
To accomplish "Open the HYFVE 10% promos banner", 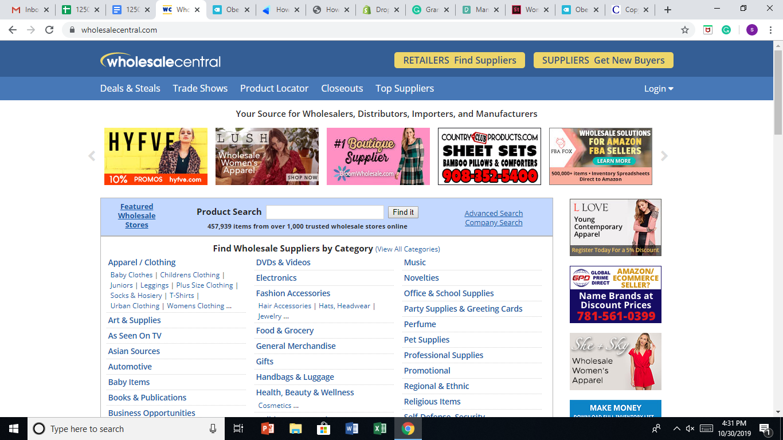I will [156, 156].
